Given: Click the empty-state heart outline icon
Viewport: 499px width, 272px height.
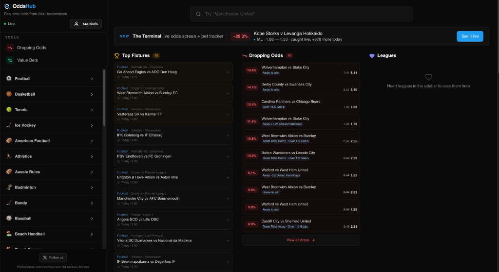Looking at the screenshot, I should (428, 77).
